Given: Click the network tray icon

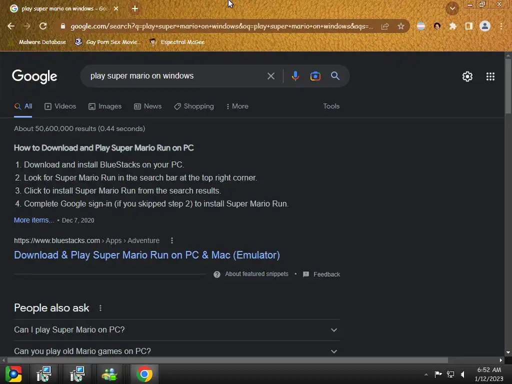Looking at the screenshot, I should (450, 374).
